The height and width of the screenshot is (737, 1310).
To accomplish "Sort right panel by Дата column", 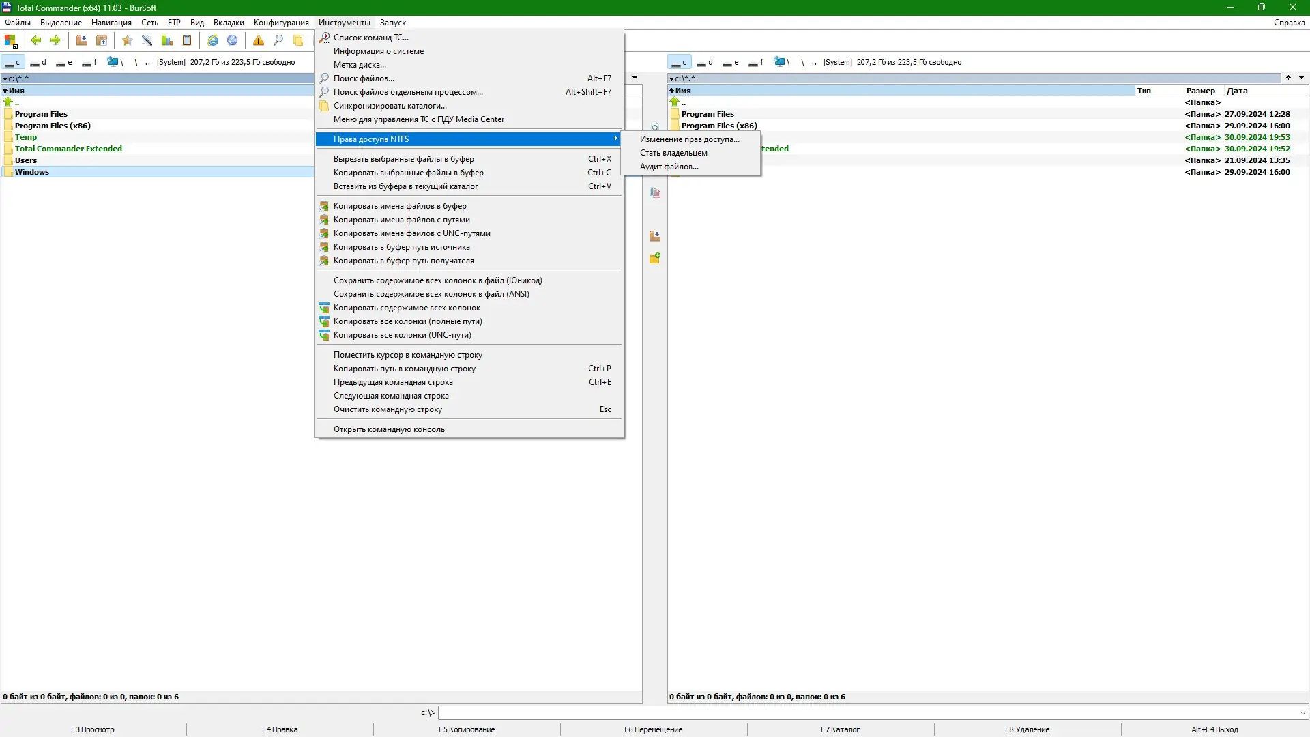I will pyautogui.click(x=1236, y=91).
